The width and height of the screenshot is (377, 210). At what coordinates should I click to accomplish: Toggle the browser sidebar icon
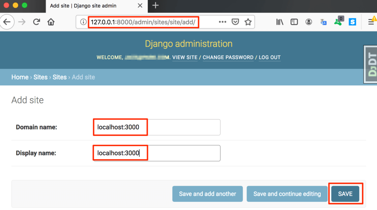(294, 22)
